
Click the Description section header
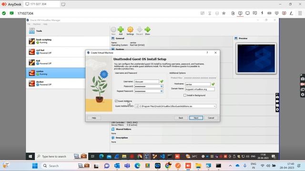coord(122,138)
